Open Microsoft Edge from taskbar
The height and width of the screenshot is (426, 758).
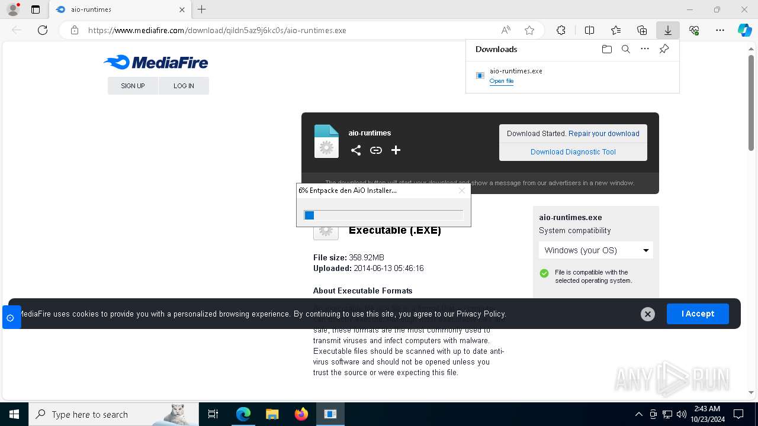(x=243, y=414)
